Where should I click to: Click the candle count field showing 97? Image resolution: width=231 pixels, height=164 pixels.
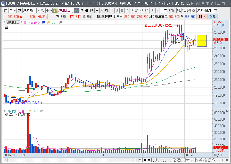pos(163,11)
